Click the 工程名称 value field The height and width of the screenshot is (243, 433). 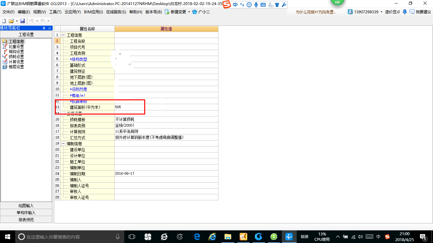point(166,41)
